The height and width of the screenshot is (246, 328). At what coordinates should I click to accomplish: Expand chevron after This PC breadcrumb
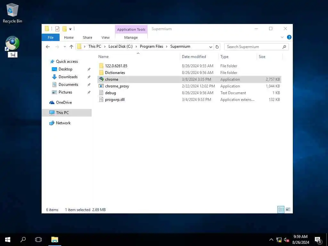pos(105,46)
